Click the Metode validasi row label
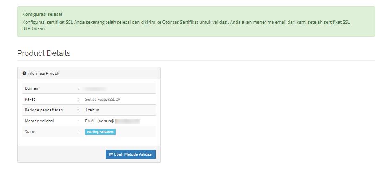381x174 pixels. click(x=39, y=121)
